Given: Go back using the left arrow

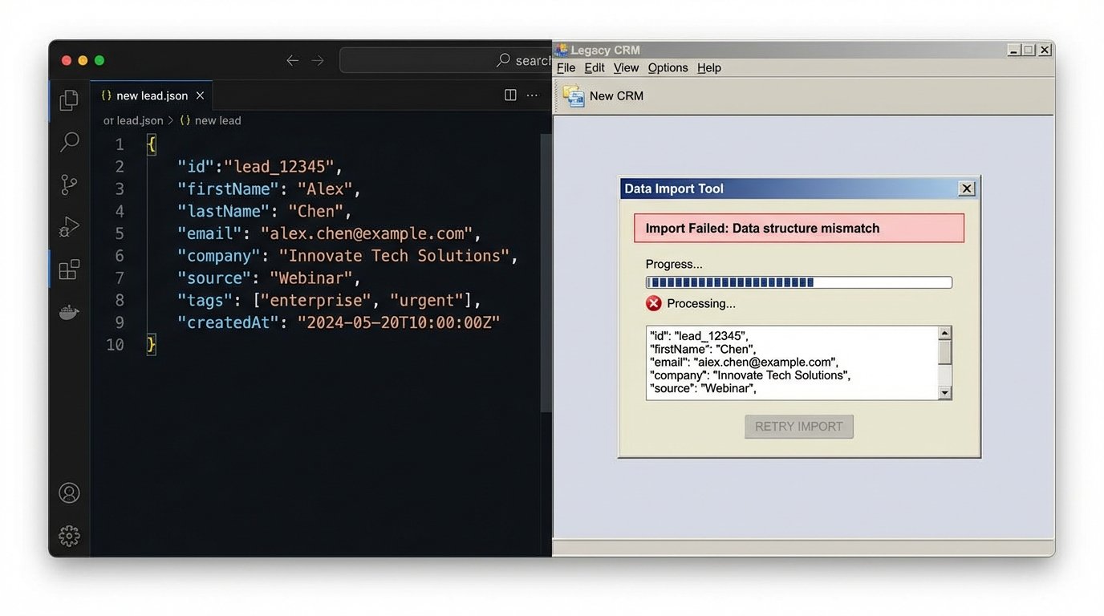Looking at the screenshot, I should pos(293,61).
